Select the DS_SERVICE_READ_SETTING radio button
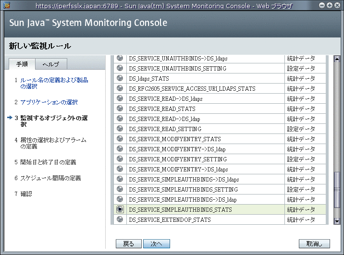This screenshot has height=255, width=344. 120,129
